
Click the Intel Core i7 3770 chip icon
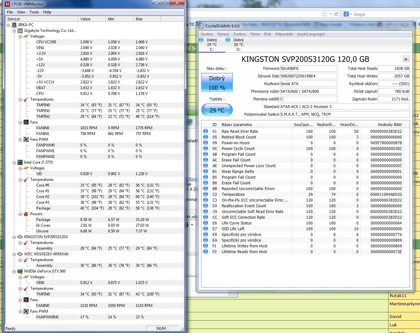tap(20, 162)
